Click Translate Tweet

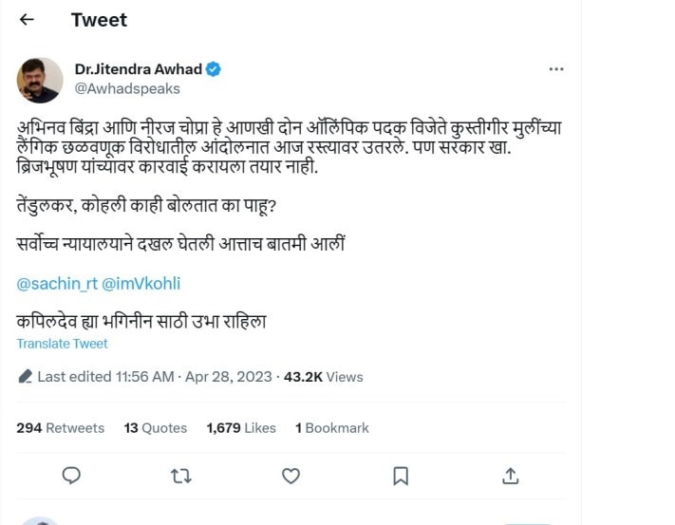point(63,344)
